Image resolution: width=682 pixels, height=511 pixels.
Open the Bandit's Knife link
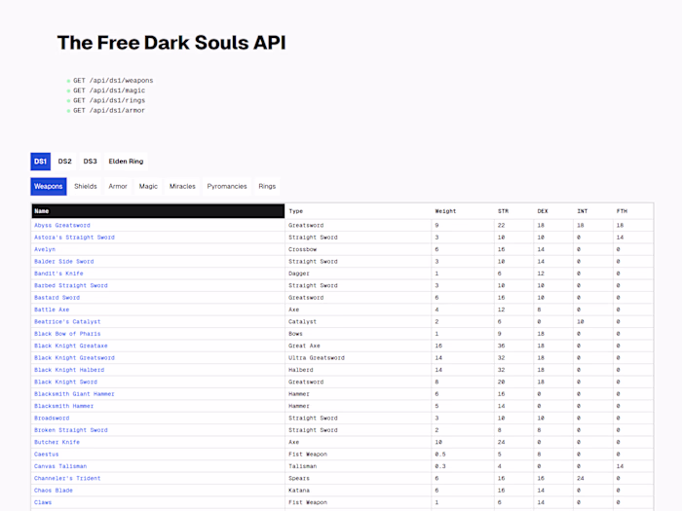pyautogui.click(x=58, y=274)
